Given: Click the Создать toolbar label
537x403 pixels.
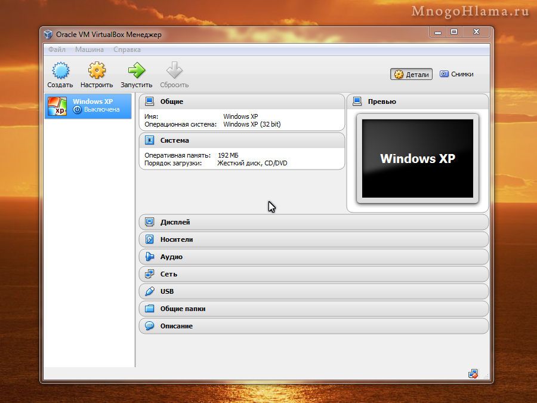Looking at the screenshot, I should tap(60, 85).
